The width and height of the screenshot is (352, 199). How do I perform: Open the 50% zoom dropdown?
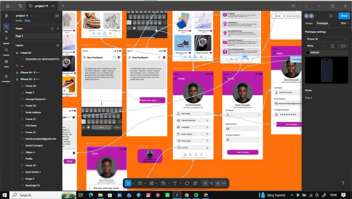[345, 23]
